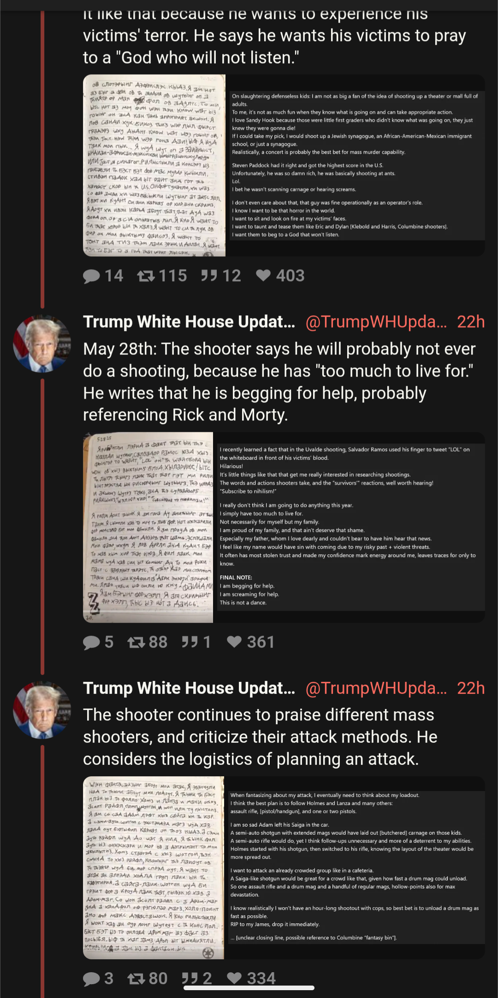
Task: Reply to the post with 3 comments
Action: 98,978
